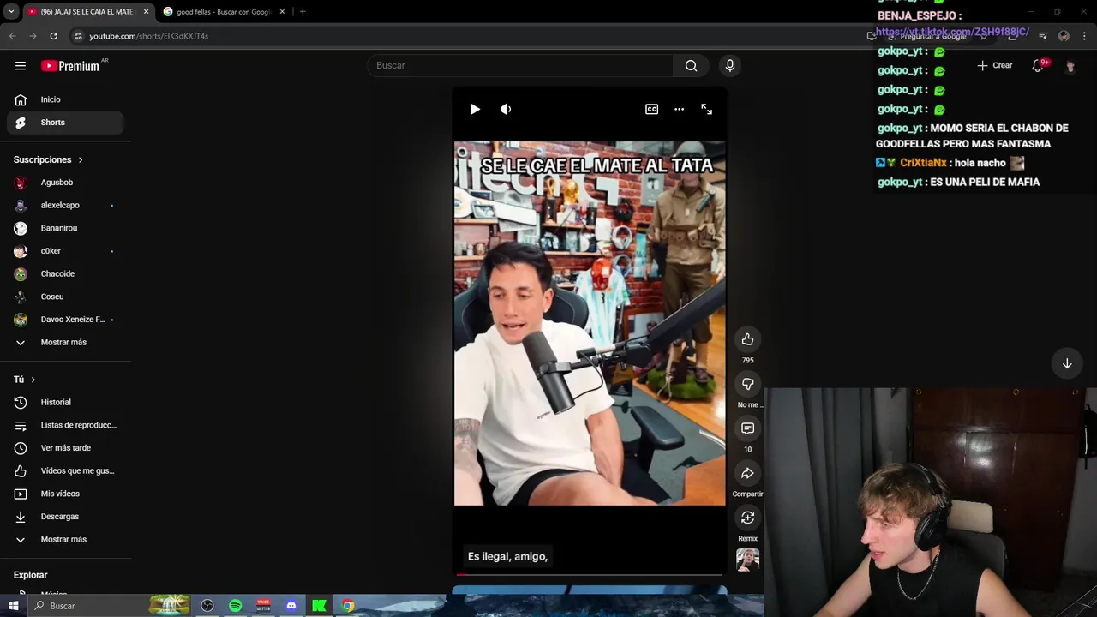Screen dimensions: 1097x617
Task: Open comments showing 10
Action: pos(748,428)
